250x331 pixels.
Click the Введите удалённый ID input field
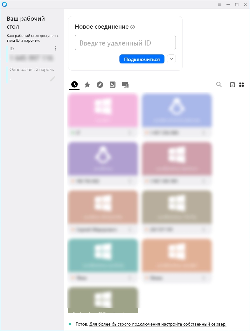point(125,42)
